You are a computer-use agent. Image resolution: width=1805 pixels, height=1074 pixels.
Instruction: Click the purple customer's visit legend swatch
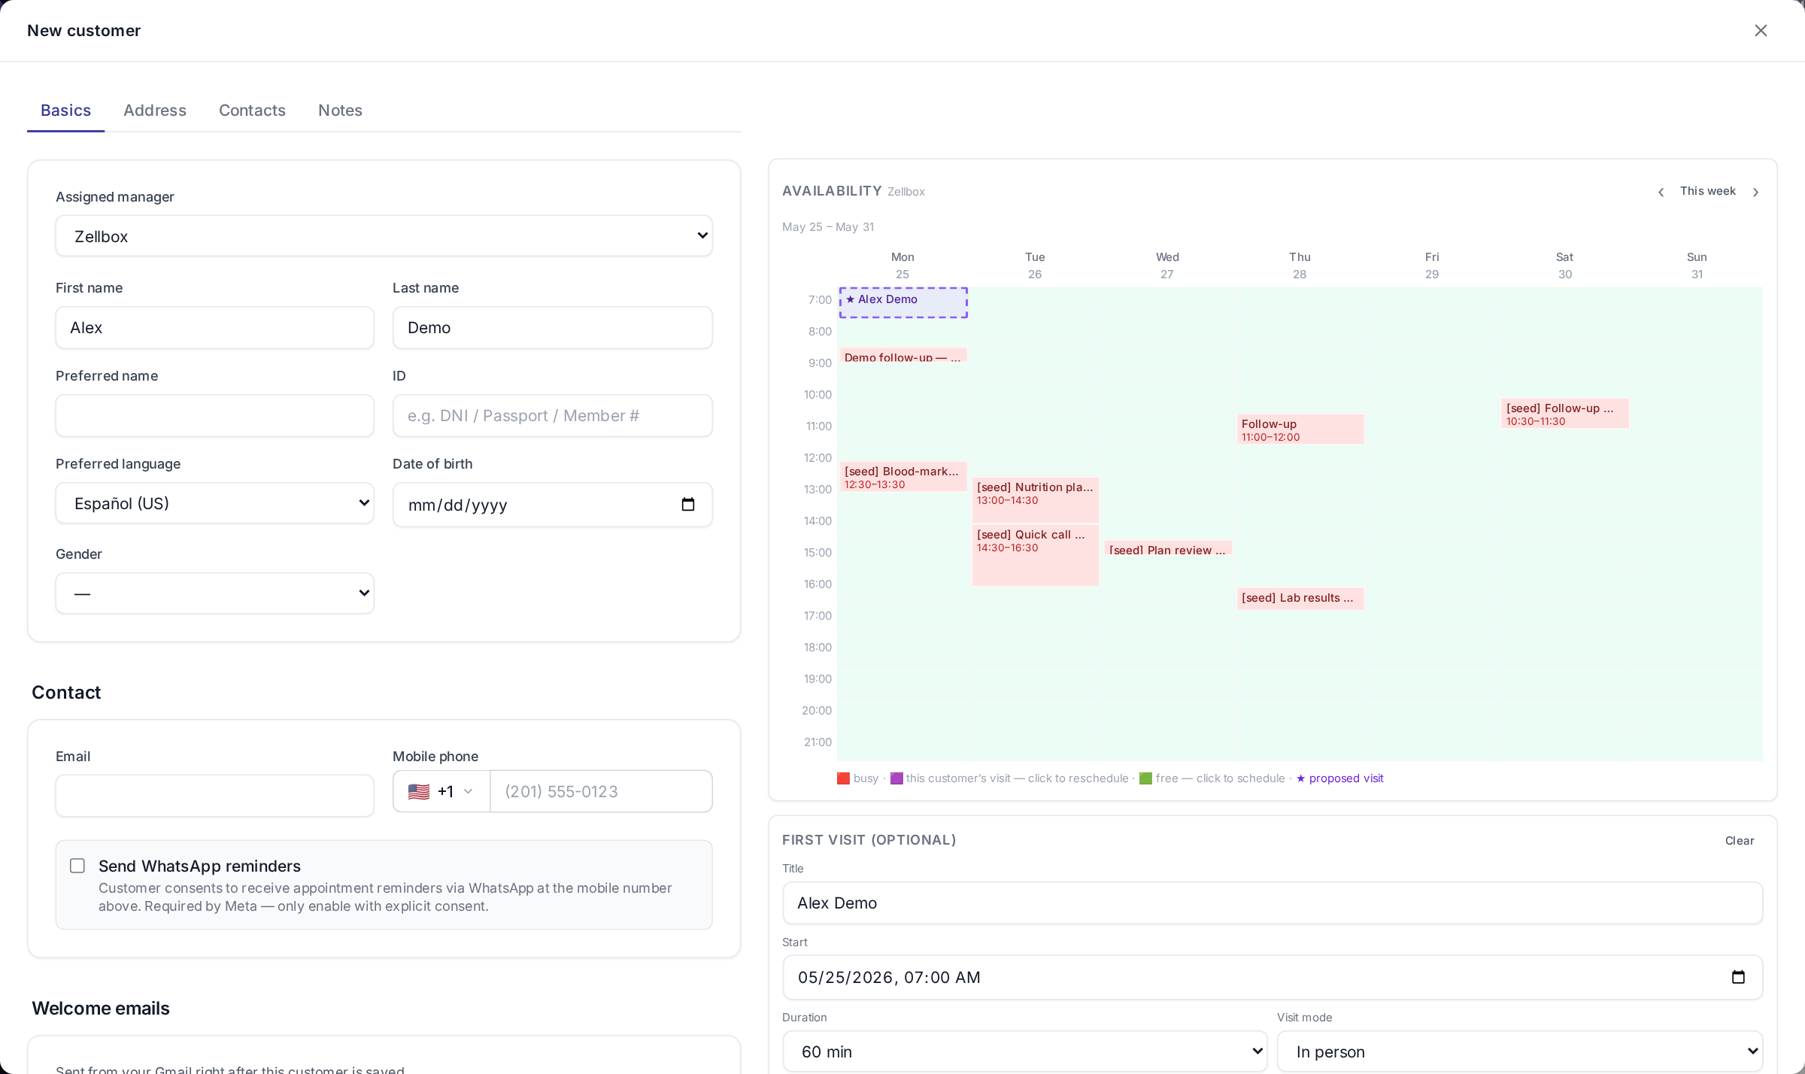click(896, 778)
